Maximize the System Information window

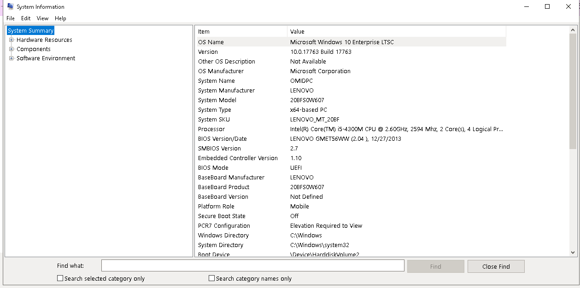click(547, 6)
